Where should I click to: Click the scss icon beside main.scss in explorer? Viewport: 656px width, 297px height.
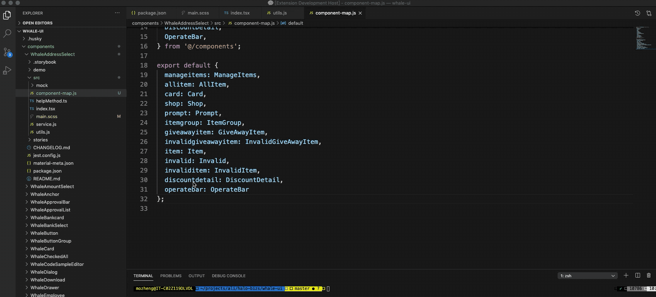[x=32, y=116]
